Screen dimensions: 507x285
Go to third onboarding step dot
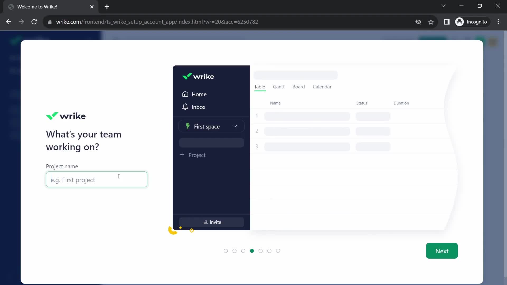coord(243,251)
